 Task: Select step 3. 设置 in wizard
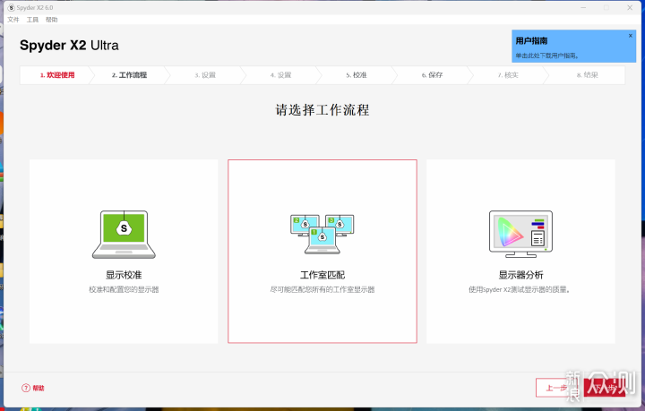pos(205,75)
